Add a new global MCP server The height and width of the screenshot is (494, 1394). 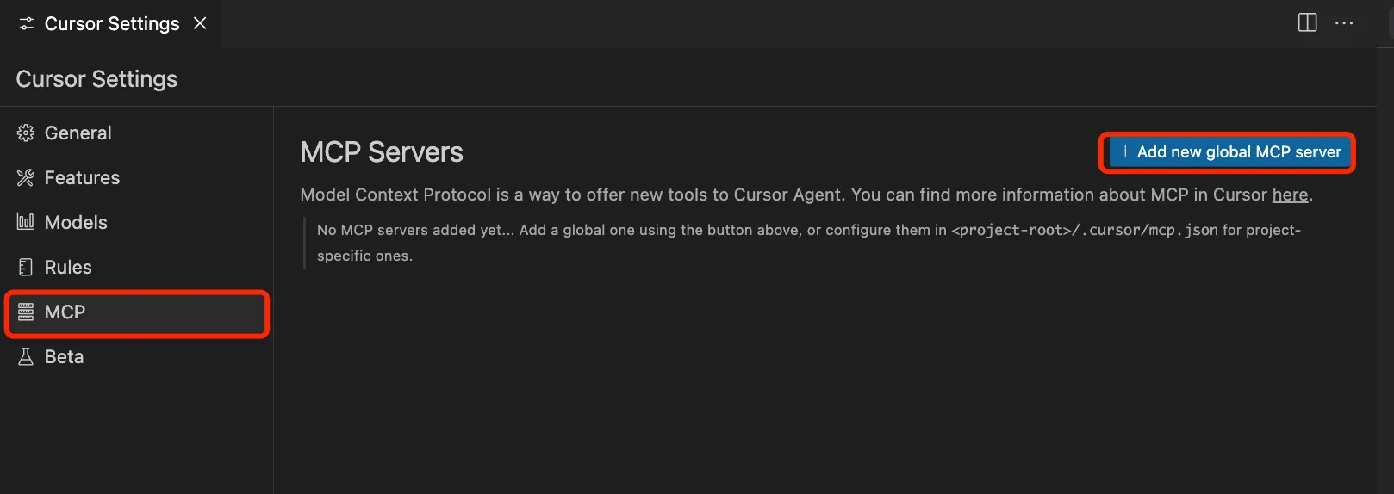[1229, 152]
